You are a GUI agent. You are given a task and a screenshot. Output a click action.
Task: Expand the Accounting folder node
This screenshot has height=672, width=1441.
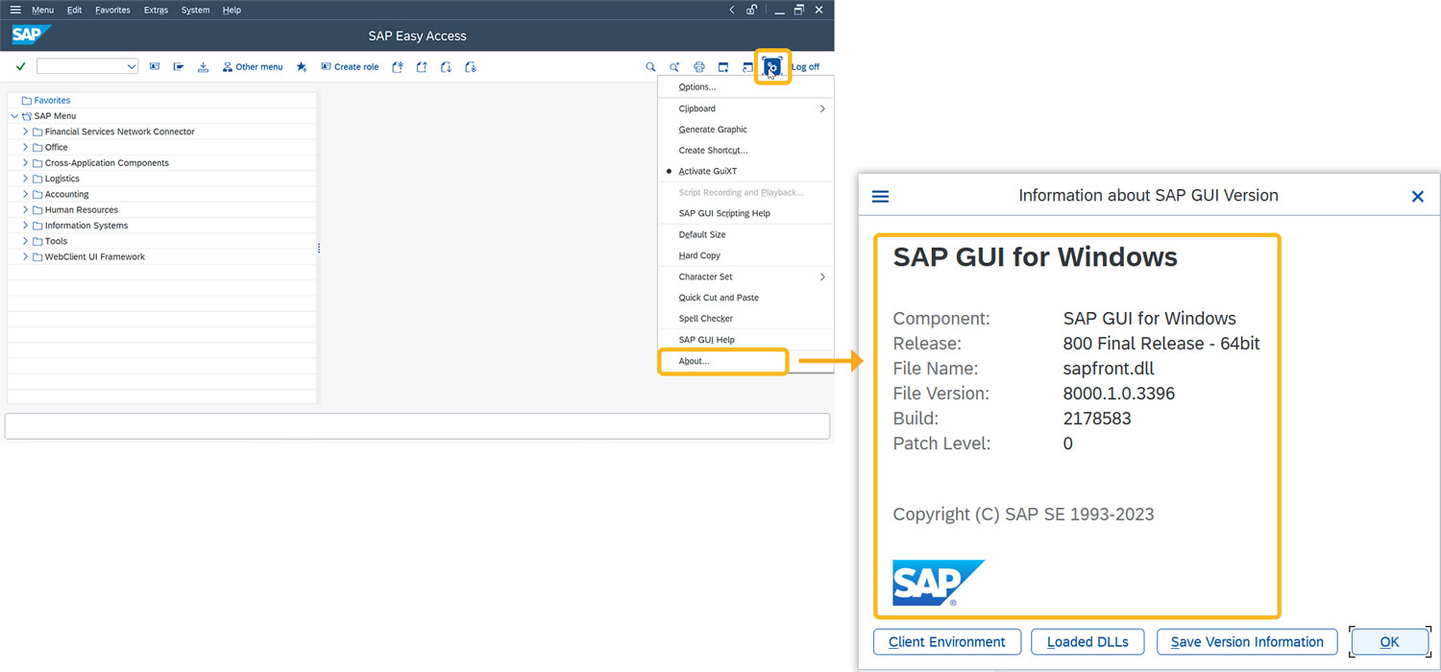tap(26, 194)
